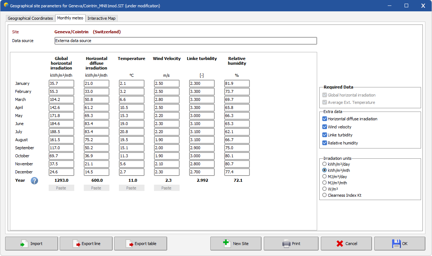The width and height of the screenshot is (432, 256).
Task: Click the yearly average humidity 72.1
Action: (238, 180)
